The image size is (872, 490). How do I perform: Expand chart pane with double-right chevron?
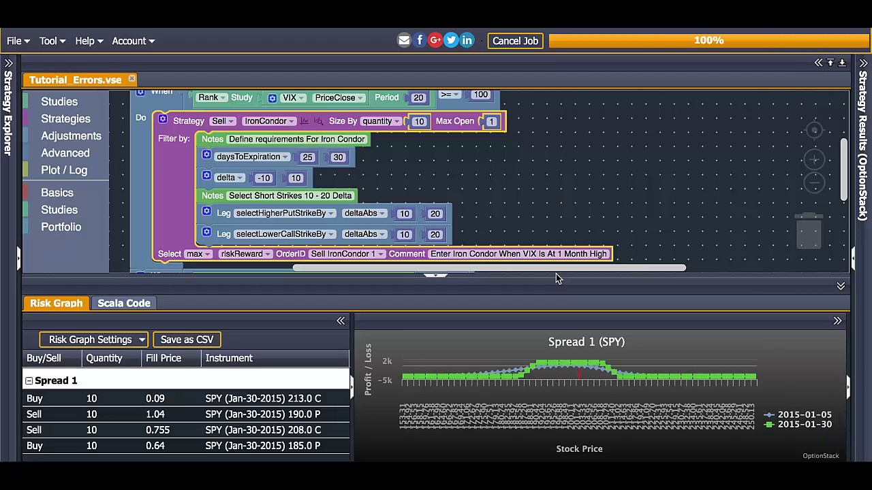(x=837, y=321)
